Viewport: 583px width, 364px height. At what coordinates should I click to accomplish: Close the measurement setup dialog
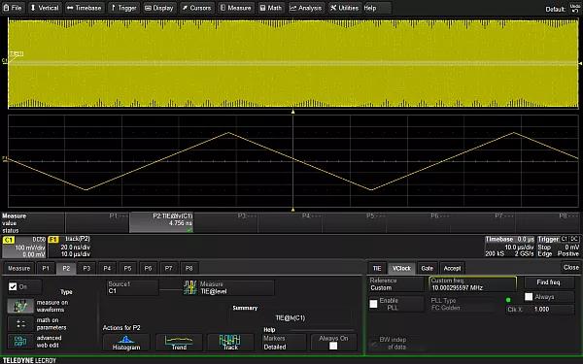(570, 268)
